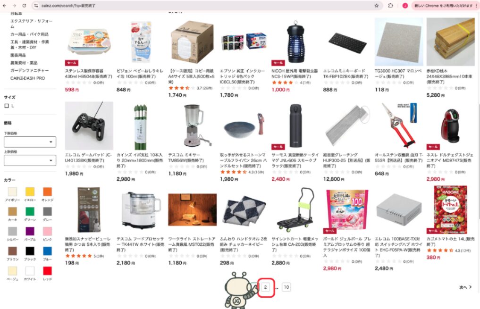Image resolution: width=480 pixels, height=309 pixels.
Task: Open the 園芸用品 category
Action: pos(18,55)
